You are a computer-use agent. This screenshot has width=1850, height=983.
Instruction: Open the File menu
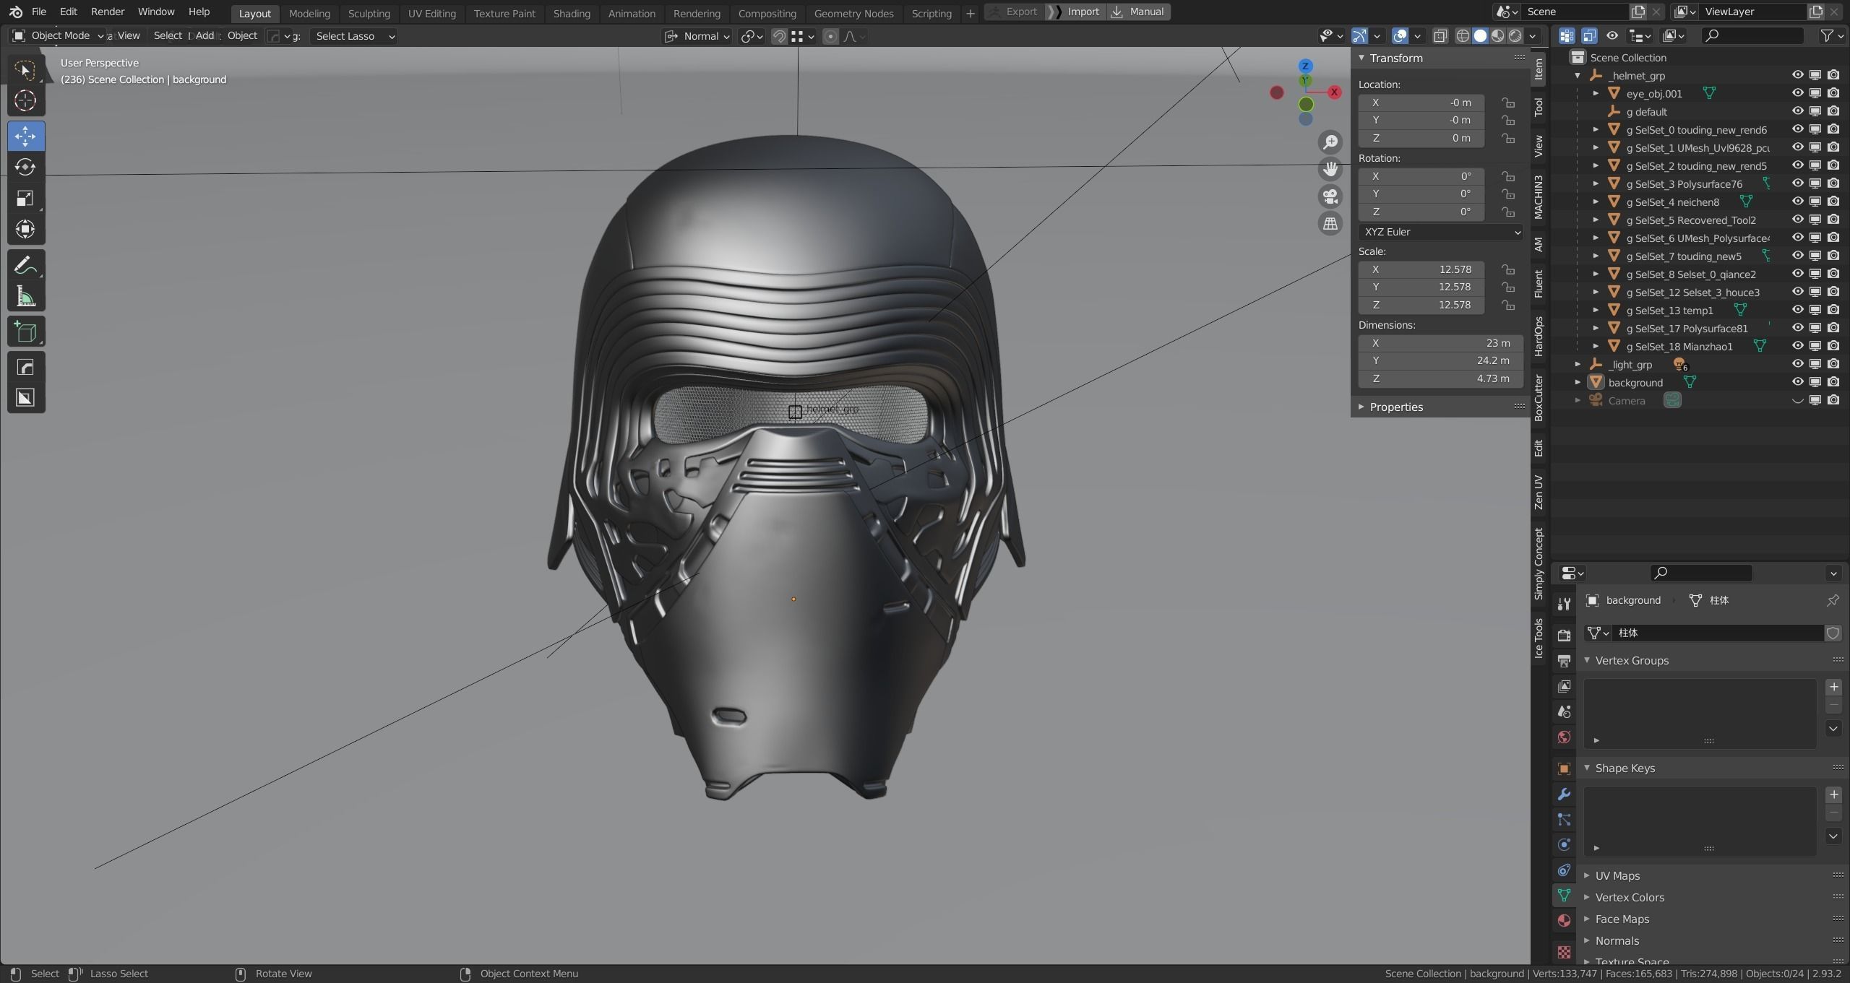click(39, 12)
